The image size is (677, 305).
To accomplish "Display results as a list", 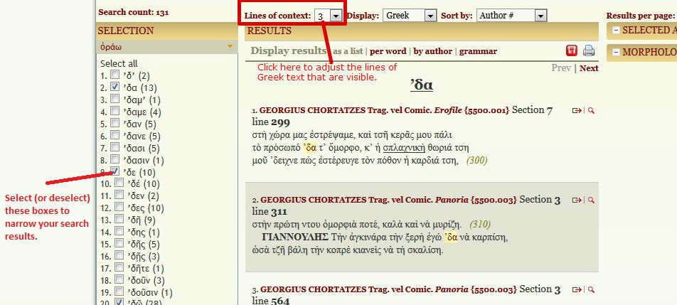I will click(348, 51).
